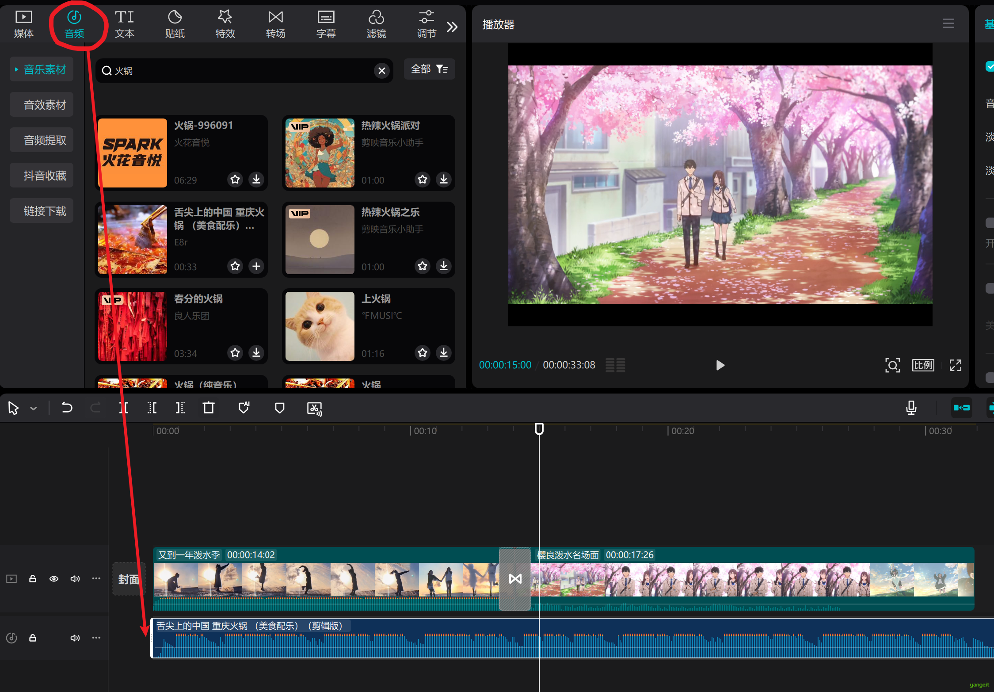Add a marker on the timeline
The height and width of the screenshot is (692, 994).
[279, 407]
